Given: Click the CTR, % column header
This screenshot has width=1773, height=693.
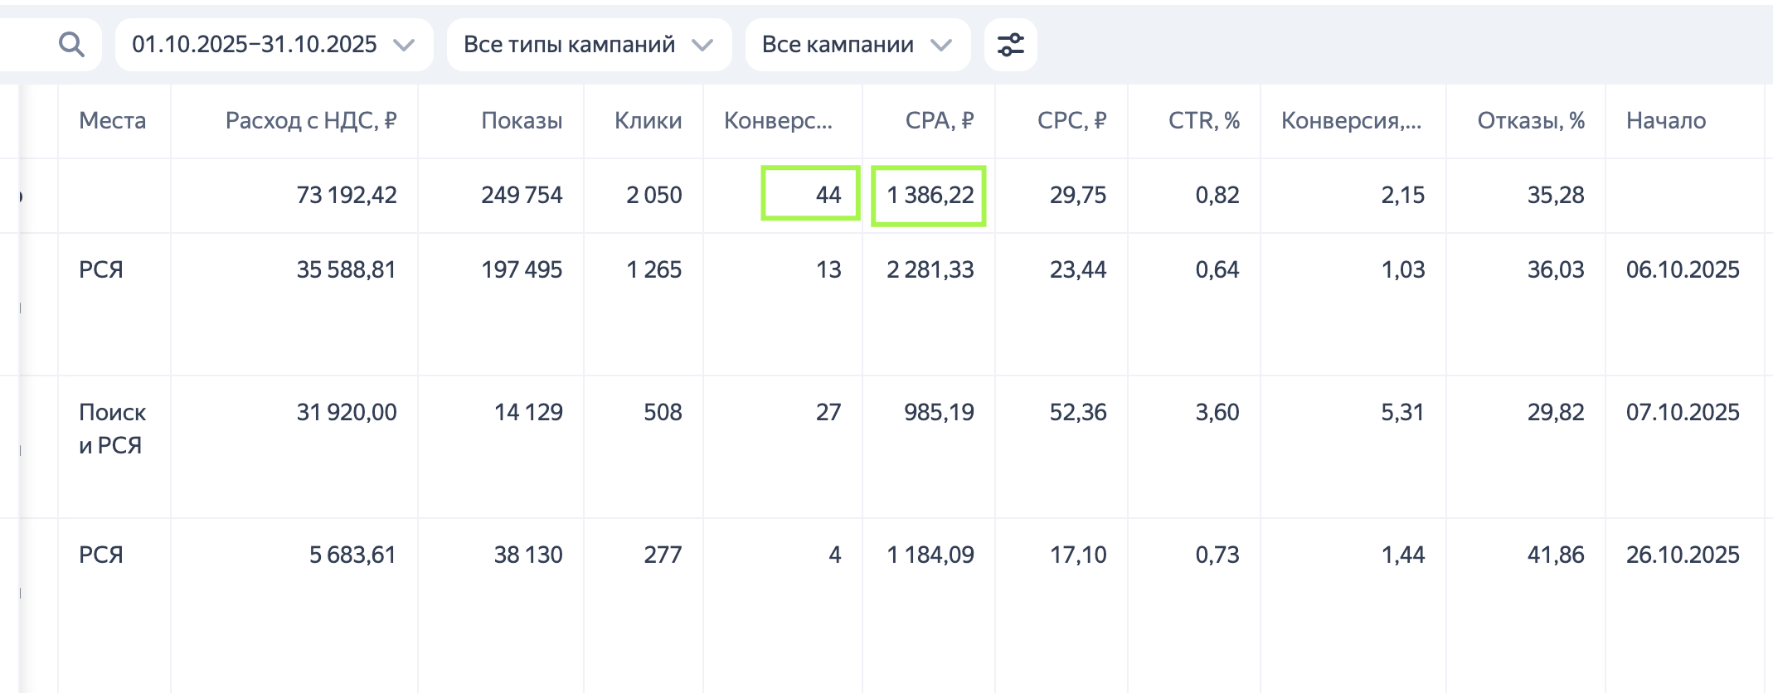Looking at the screenshot, I should click(x=1203, y=121).
